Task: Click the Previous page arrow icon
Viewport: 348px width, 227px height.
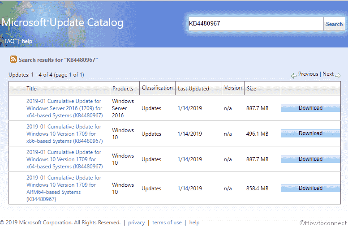Action: point(294,76)
